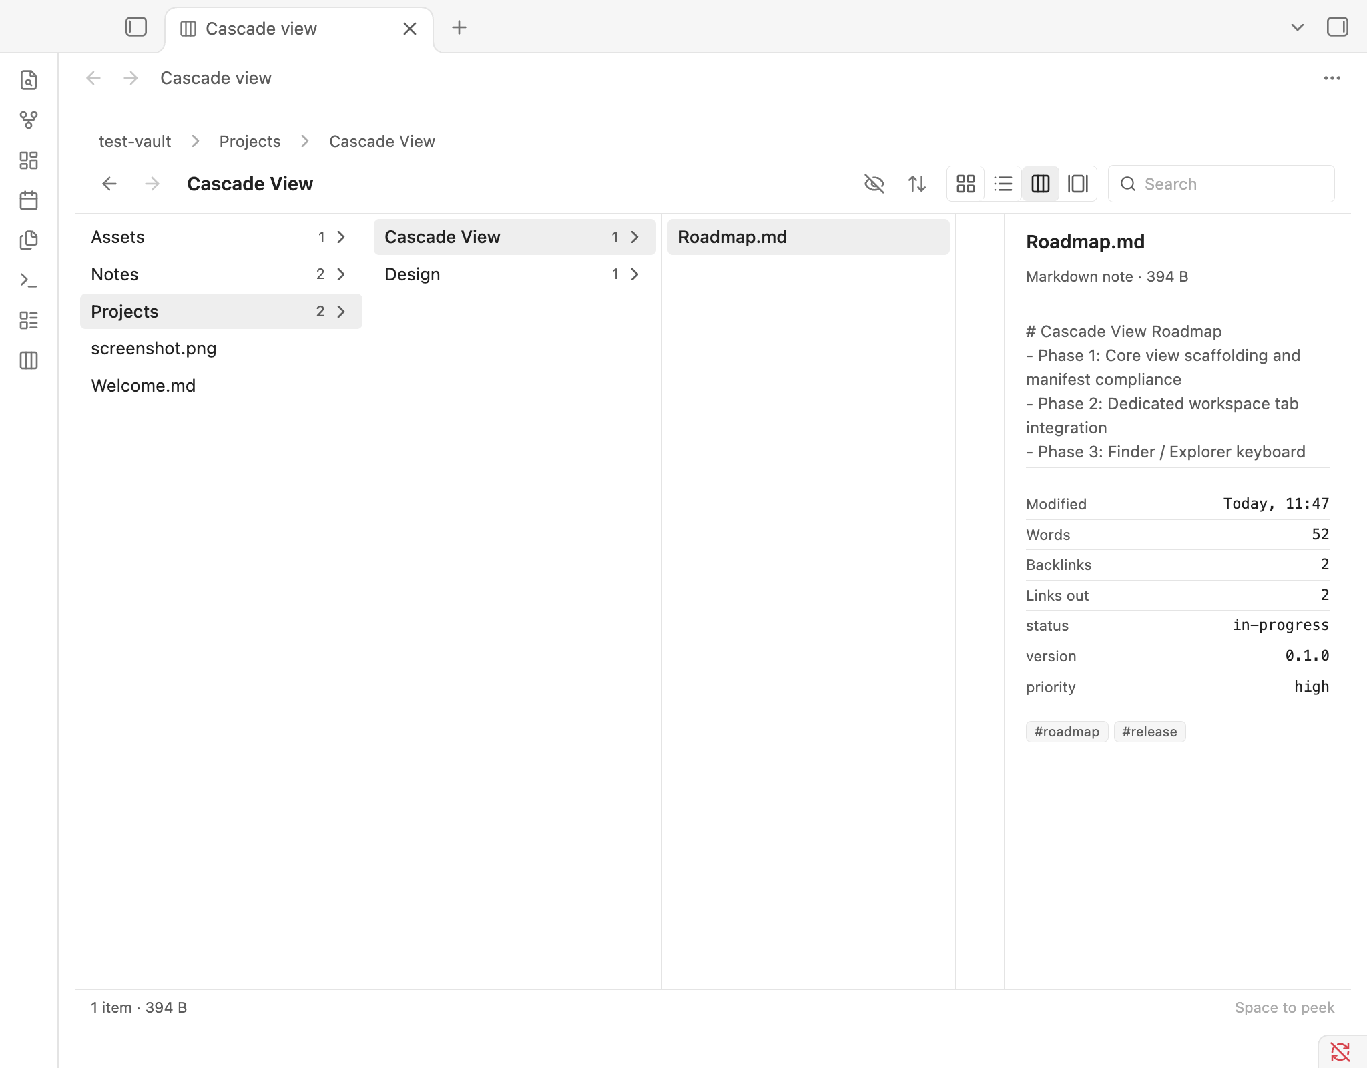The height and width of the screenshot is (1068, 1367).
Task: Switch to grid view layout
Action: click(x=966, y=184)
